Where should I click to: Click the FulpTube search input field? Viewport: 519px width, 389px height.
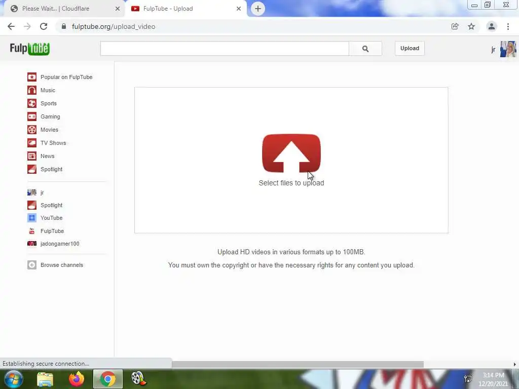[x=225, y=49]
